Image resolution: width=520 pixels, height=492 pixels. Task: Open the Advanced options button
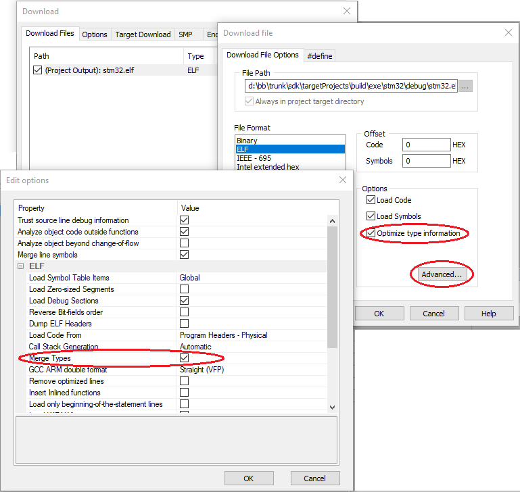[x=441, y=274]
